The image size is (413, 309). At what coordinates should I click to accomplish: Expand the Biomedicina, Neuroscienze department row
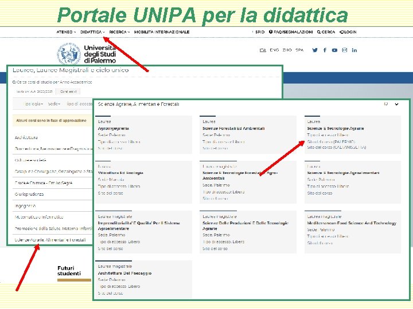point(53,149)
